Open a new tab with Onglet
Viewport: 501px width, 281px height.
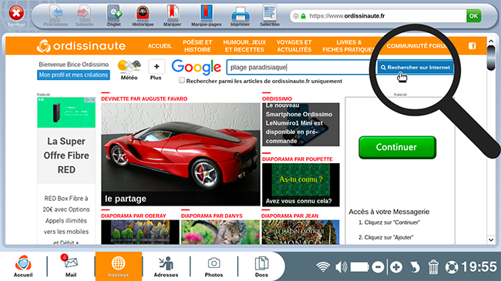[x=114, y=16]
